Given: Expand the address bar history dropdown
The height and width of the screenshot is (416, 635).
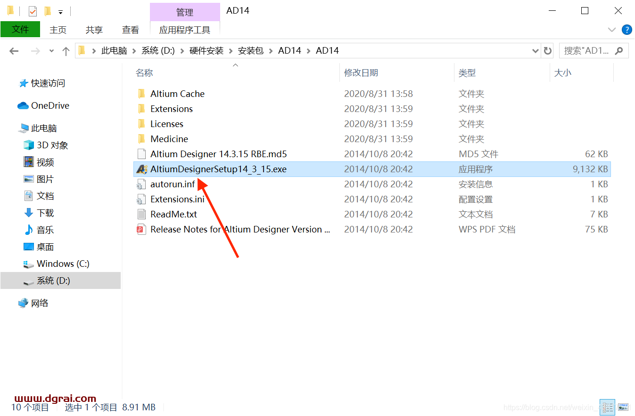Looking at the screenshot, I should (536, 51).
